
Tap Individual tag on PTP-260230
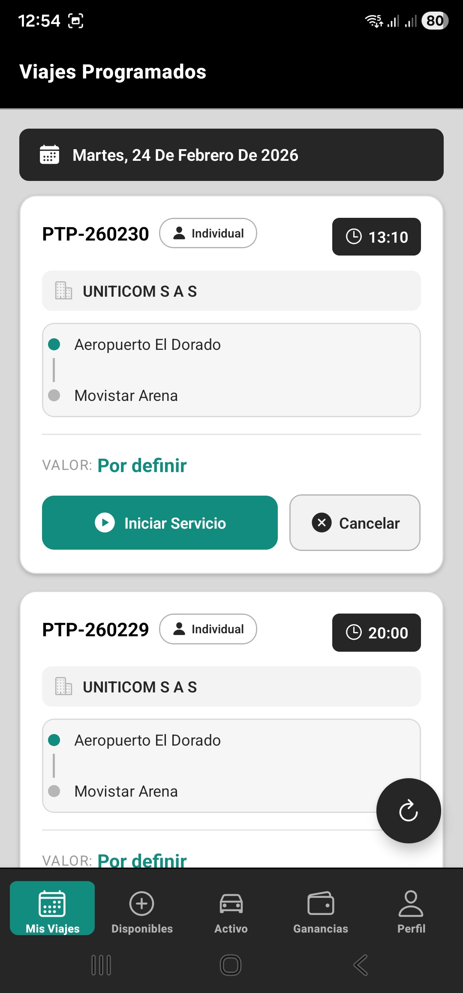(208, 233)
